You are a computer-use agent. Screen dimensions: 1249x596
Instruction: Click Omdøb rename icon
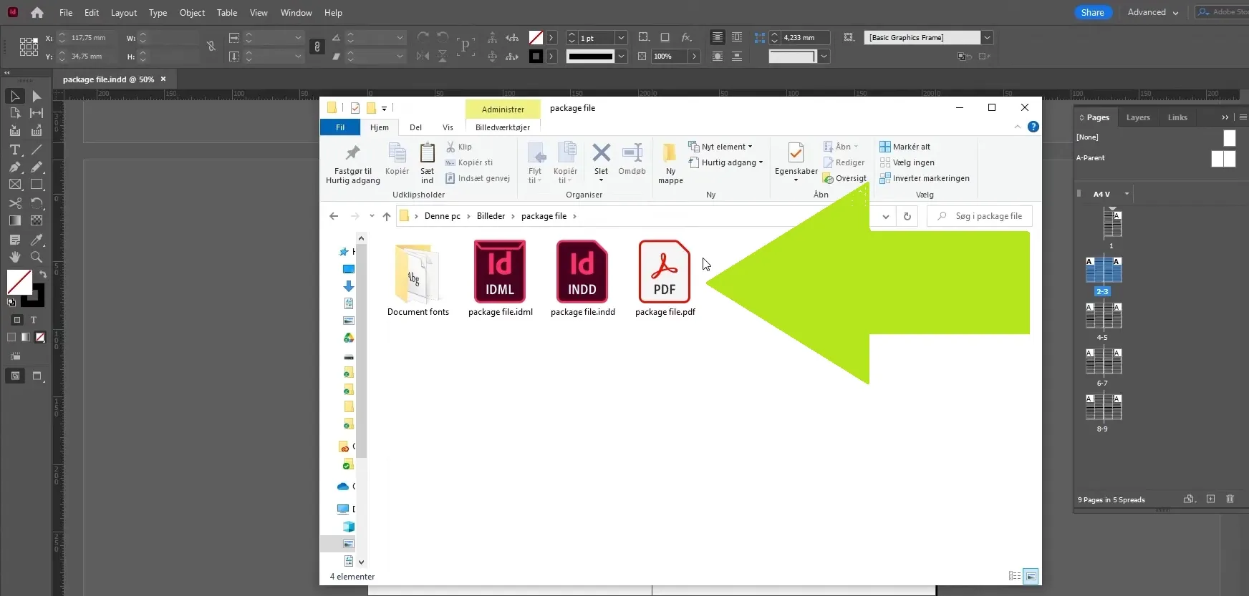pyautogui.click(x=632, y=152)
